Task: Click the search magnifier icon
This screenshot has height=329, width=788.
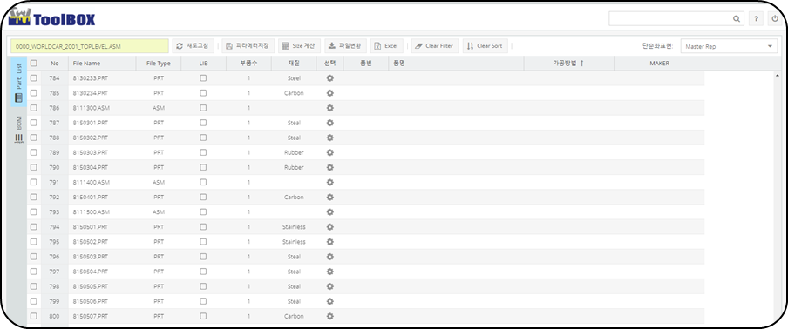Action: pyautogui.click(x=737, y=19)
